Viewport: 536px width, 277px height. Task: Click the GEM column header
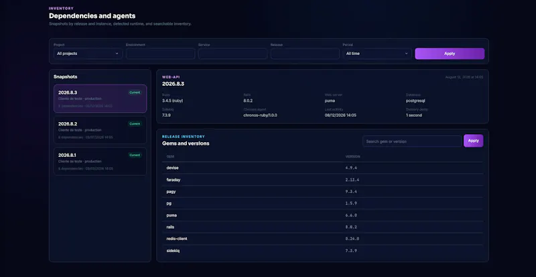[170, 156]
